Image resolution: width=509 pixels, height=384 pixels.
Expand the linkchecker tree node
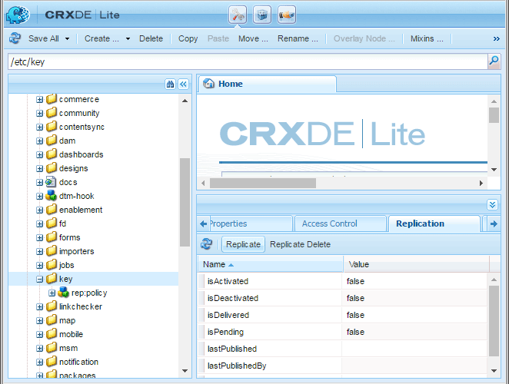click(40, 306)
